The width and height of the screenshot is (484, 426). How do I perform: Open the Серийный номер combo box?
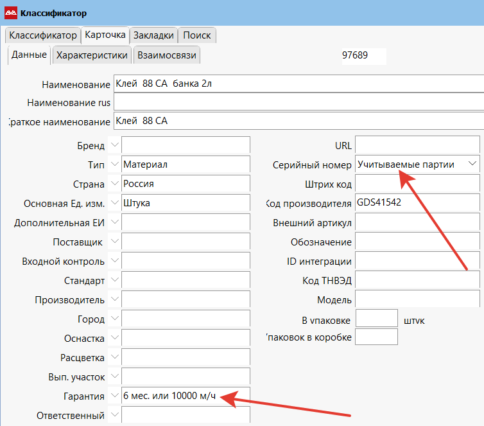coord(472,164)
